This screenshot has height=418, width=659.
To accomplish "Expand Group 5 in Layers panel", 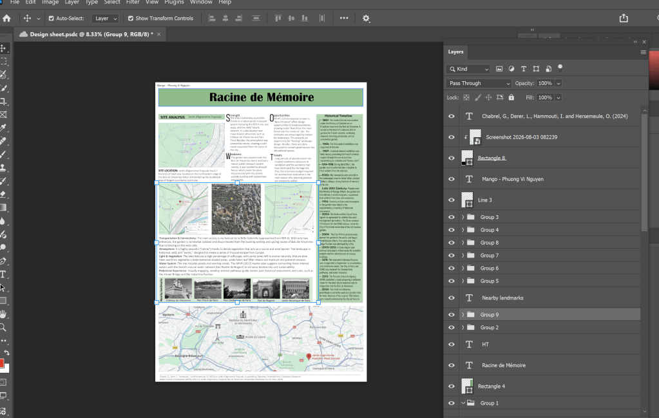I will tap(463, 281).
